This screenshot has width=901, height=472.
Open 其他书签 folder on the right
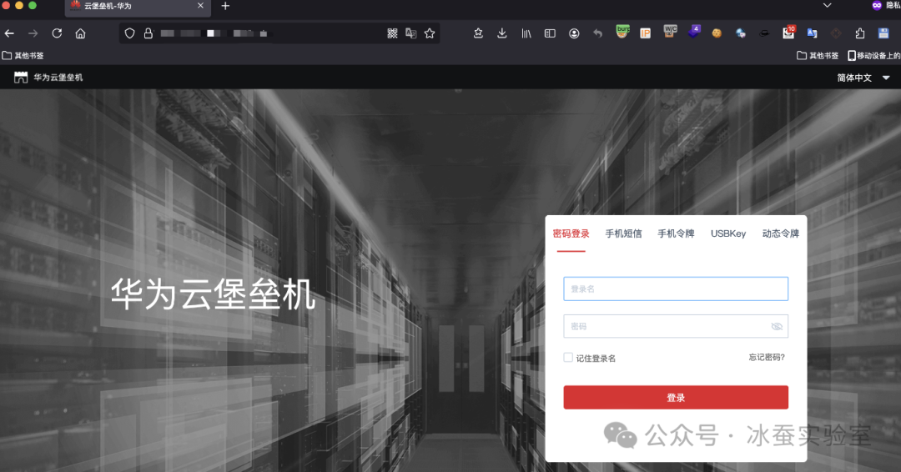pos(817,56)
